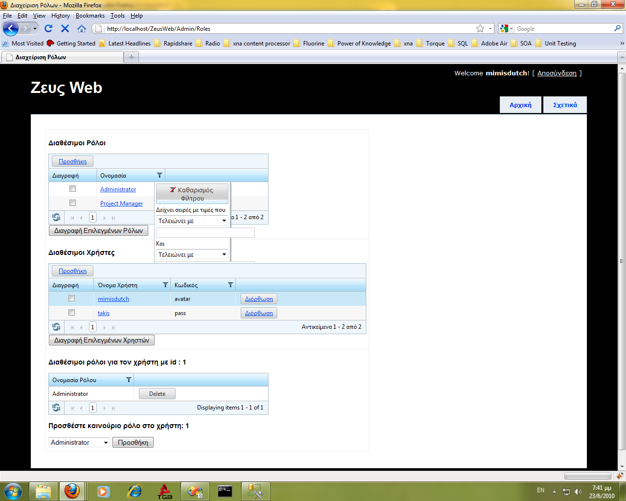Screen dimensions: 626x501
Task: Open a new browser tab
Action: pyautogui.click(x=131, y=57)
